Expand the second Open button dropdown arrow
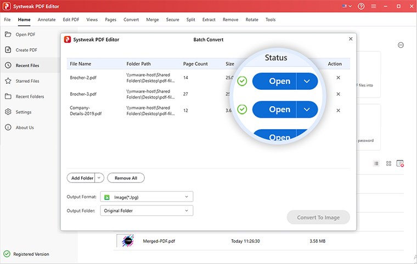The width and height of the screenshot is (417, 264). point(307,110)
